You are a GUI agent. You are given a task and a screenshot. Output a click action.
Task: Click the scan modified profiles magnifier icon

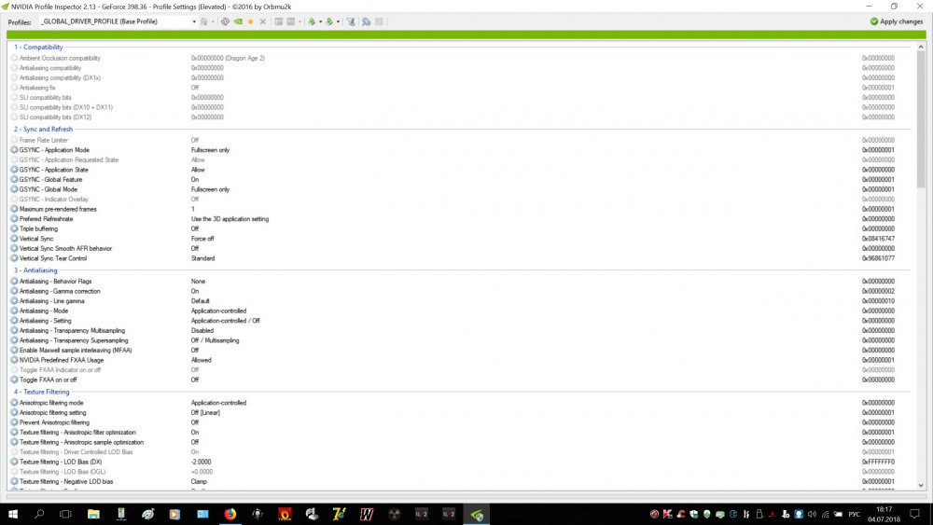tap(367, 21)
